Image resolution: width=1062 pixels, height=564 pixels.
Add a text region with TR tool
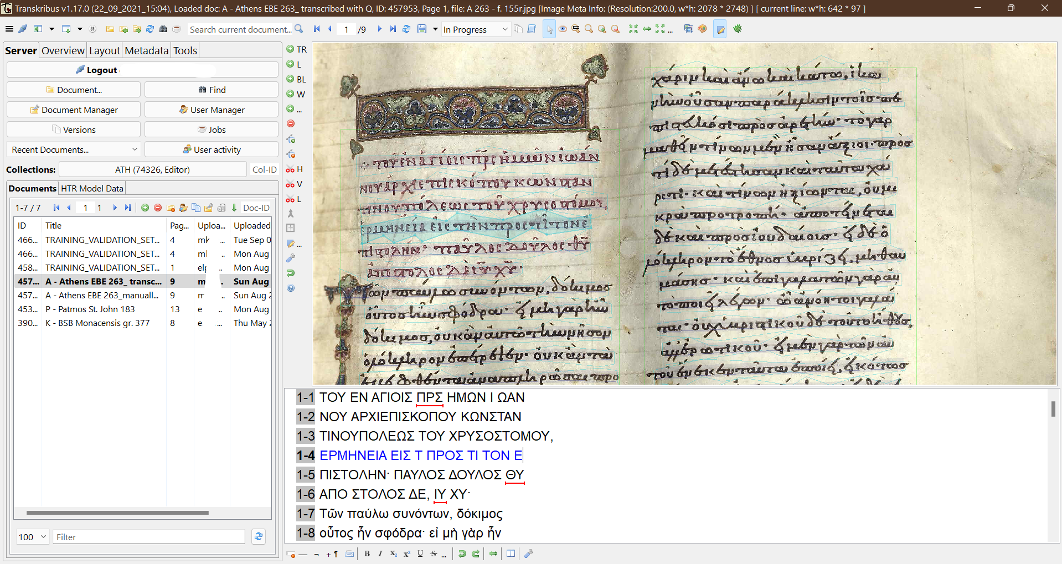coord(296,49)
